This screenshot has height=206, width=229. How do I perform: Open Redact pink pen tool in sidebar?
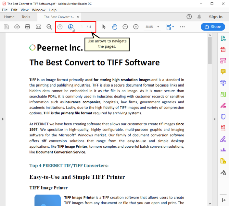(x=223, y=105)
